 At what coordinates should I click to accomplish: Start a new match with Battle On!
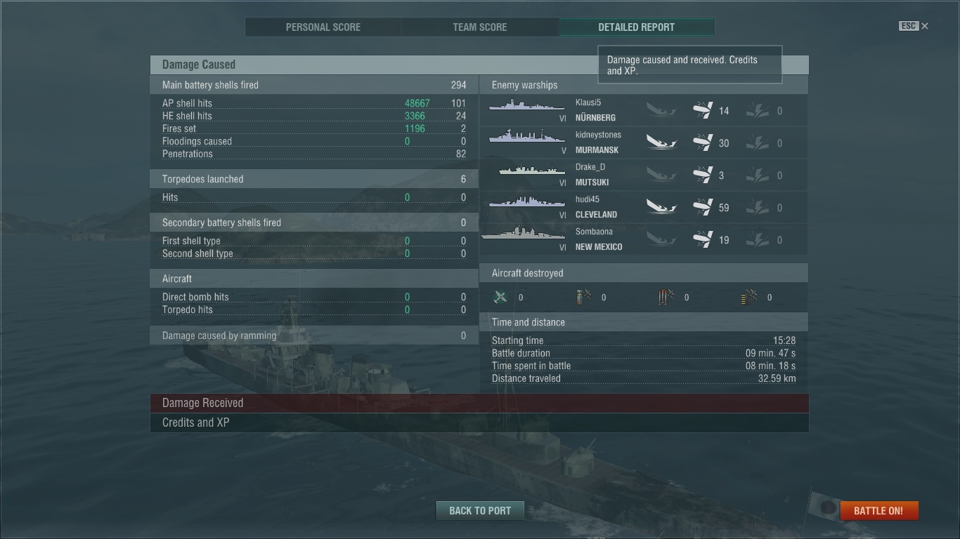(x=878, y=510)
